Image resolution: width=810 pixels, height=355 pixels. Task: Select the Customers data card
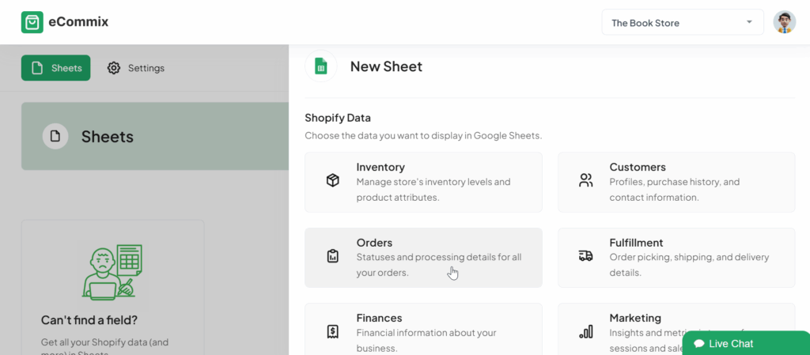(676, 182)
